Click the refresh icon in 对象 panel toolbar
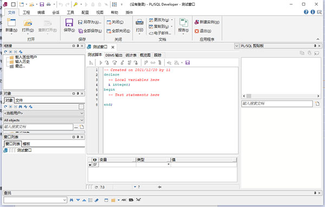325x207 pixels. pyautogui.click(x=5, y=106)
